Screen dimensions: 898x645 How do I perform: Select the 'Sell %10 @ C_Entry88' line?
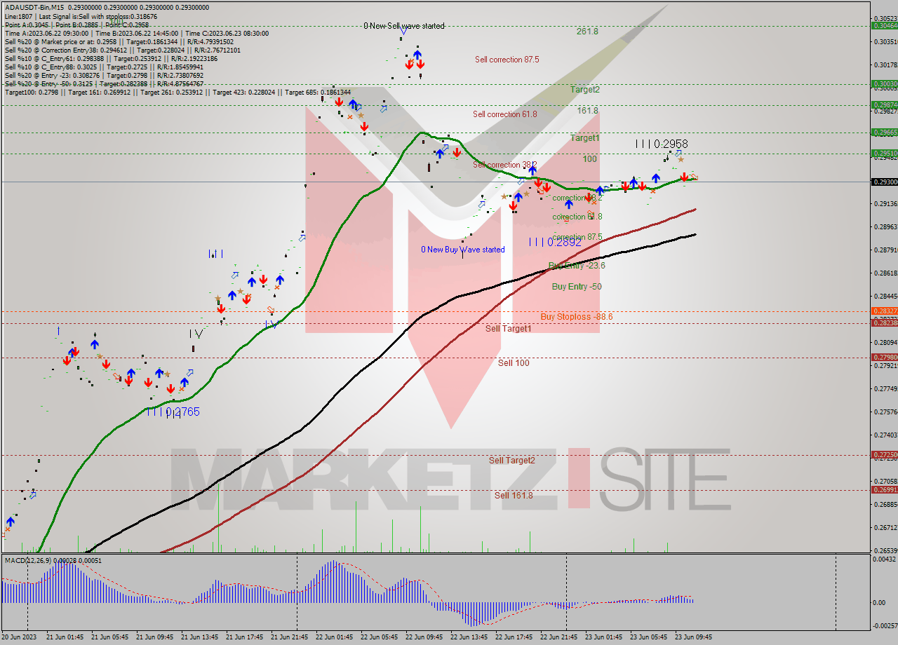104,67
